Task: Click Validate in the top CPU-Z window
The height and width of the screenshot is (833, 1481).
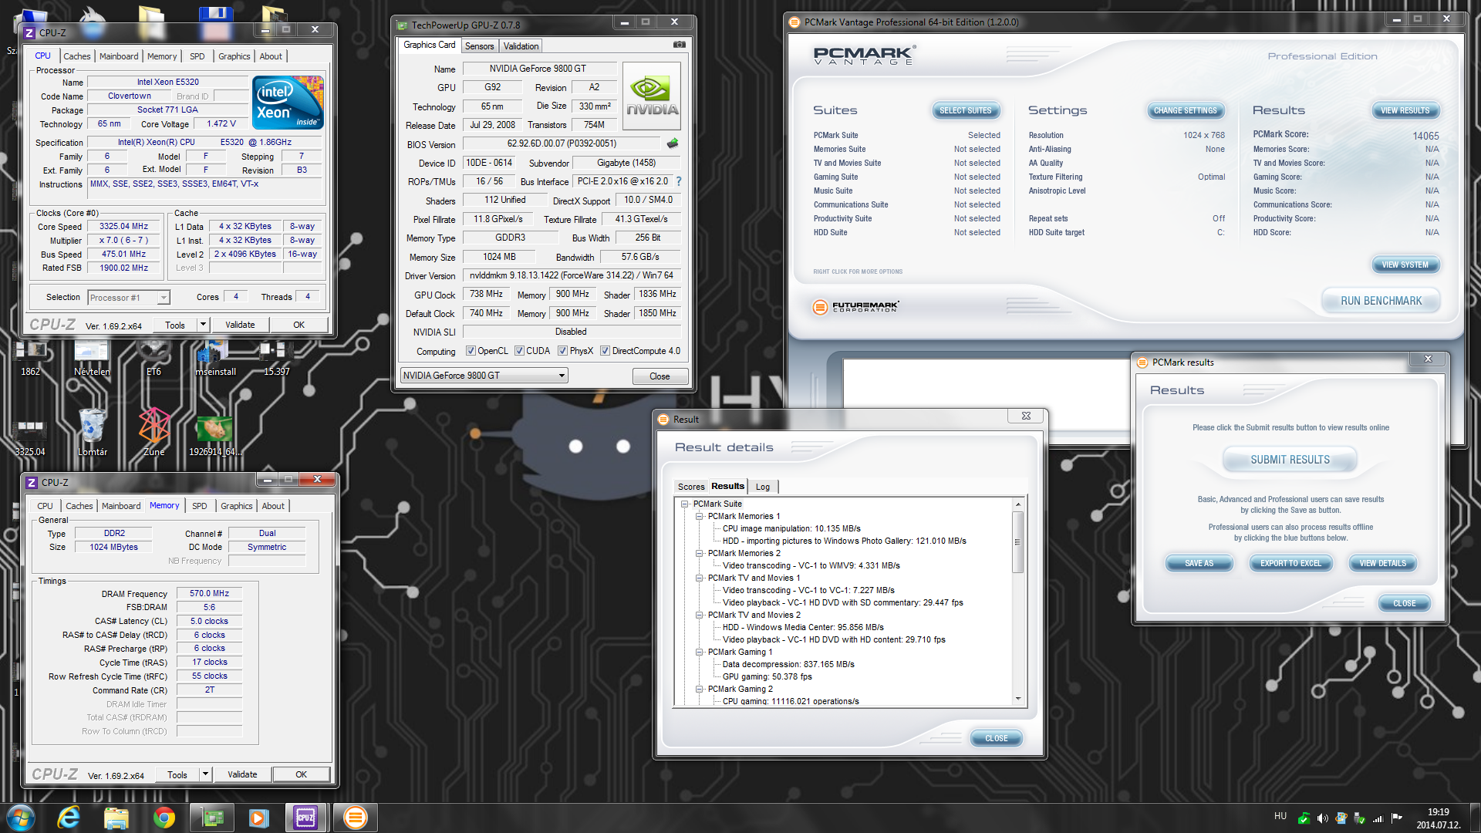Action: [240, 325]
